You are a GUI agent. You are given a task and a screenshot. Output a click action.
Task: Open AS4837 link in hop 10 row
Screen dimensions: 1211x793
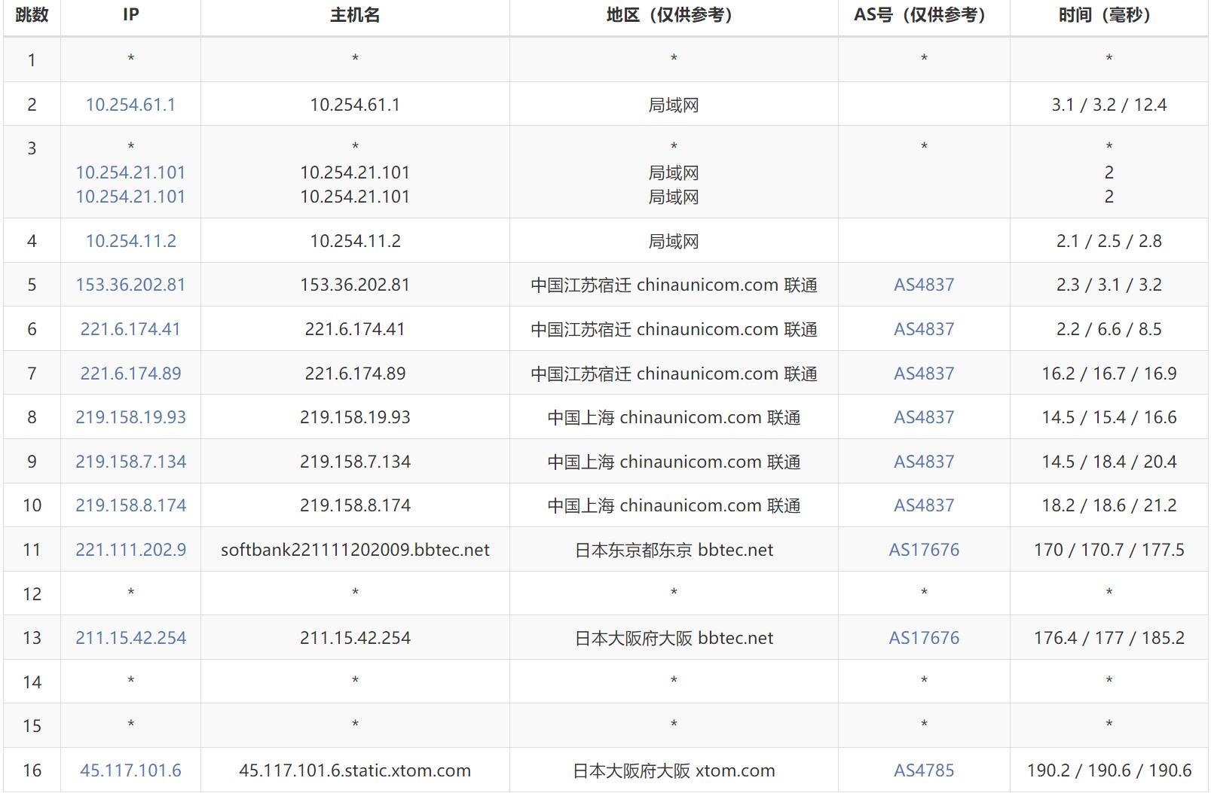[924, 505]
